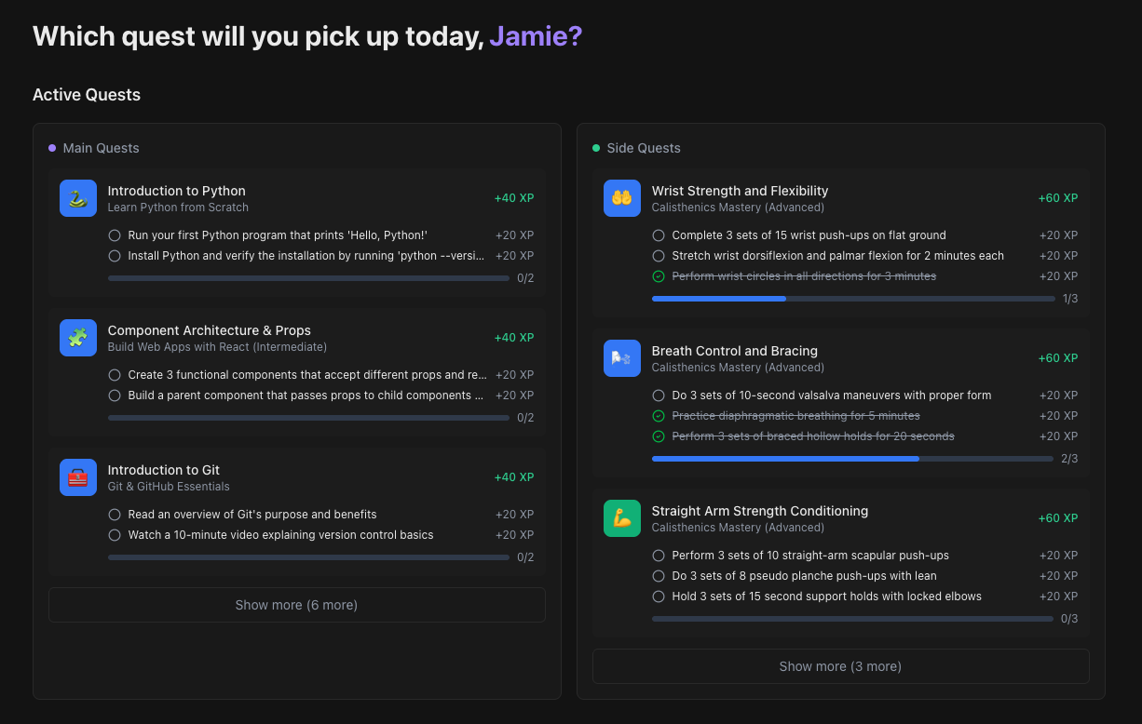Select the Side Quests section header

[643, 148]
